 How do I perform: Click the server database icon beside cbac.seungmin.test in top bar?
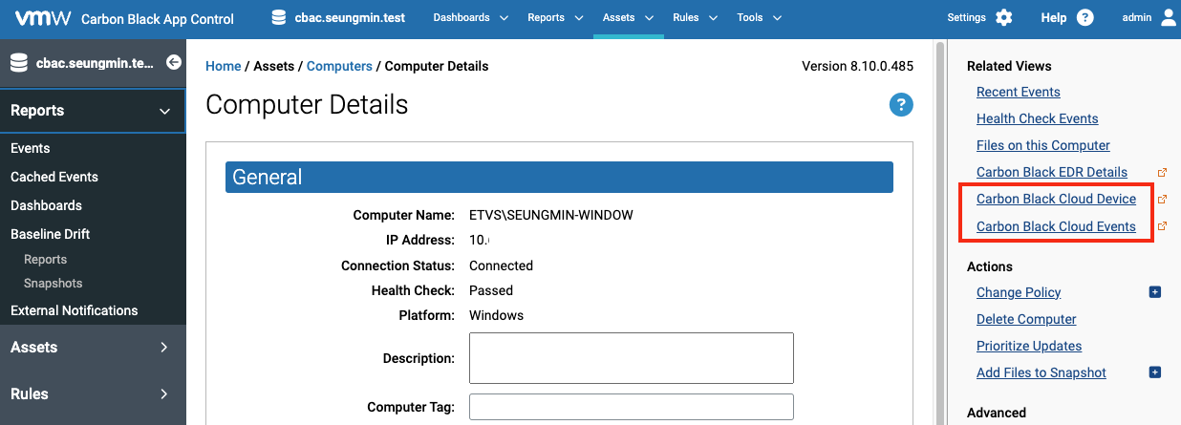[x=279, y=17]
